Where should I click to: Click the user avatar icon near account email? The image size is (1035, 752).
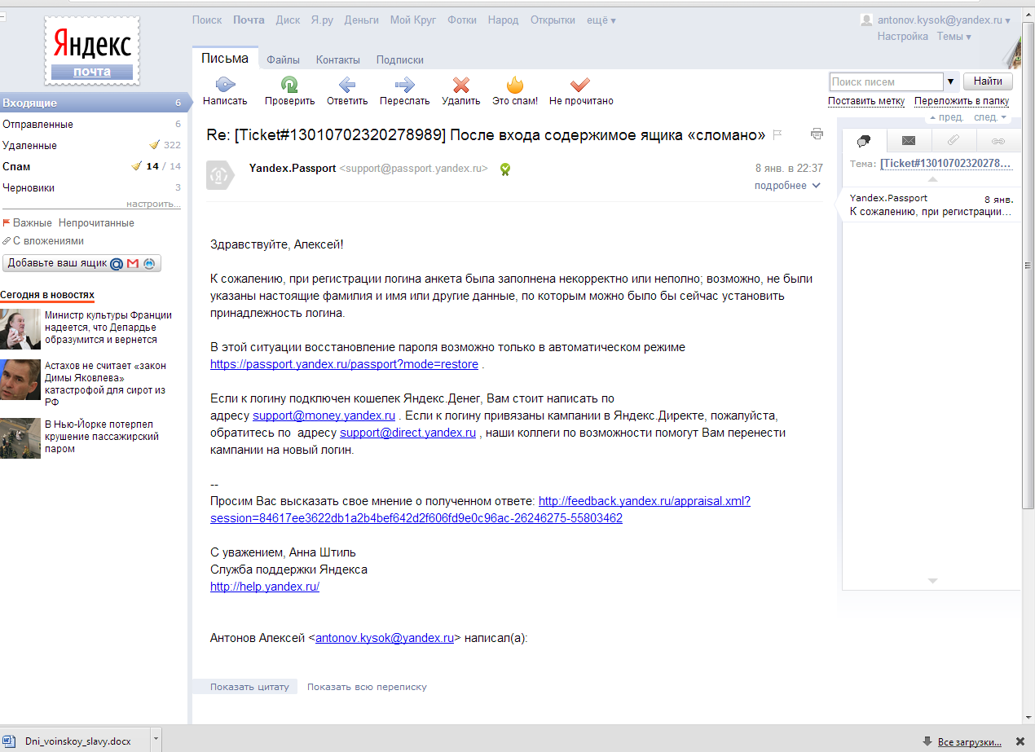click(867, 20)
